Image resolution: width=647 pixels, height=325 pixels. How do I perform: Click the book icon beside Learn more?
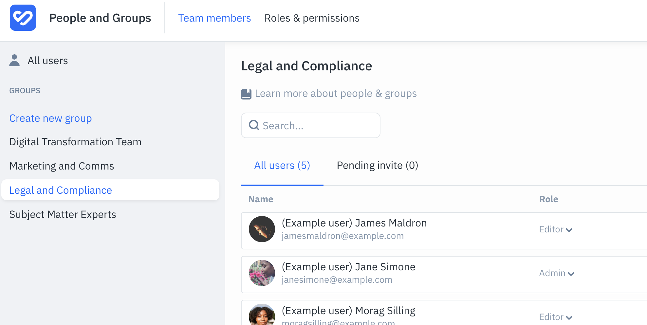point(246,94)
